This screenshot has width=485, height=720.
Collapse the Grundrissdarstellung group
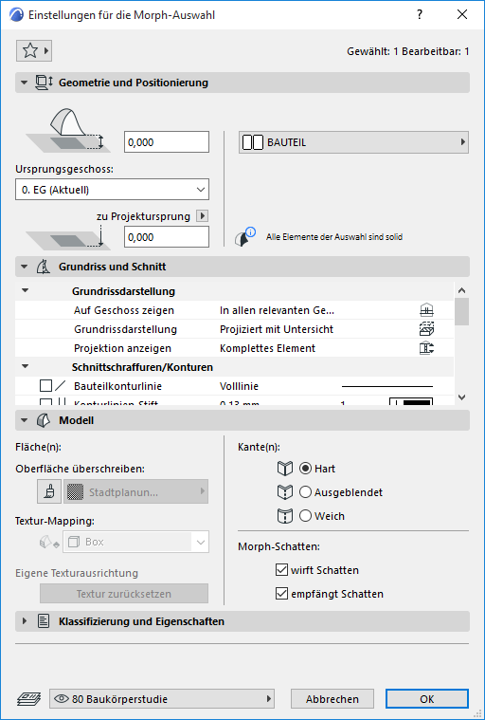26,291
